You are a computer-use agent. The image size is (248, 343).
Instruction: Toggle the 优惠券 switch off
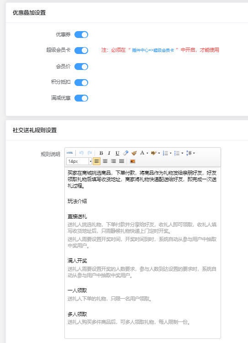pos(81,35)
